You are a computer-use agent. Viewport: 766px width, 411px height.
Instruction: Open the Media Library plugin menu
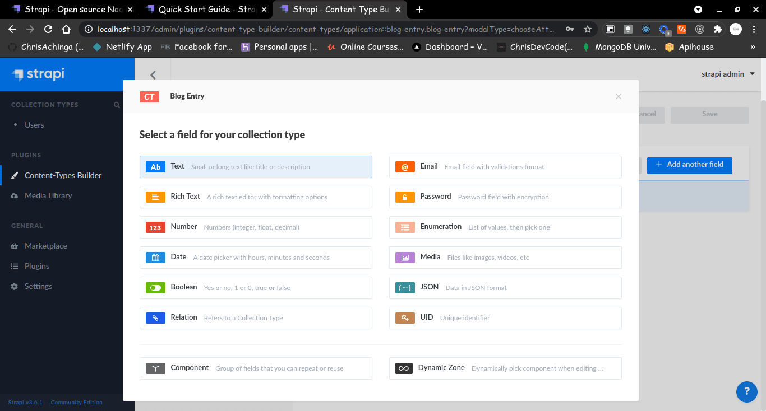tap(48, 195)
